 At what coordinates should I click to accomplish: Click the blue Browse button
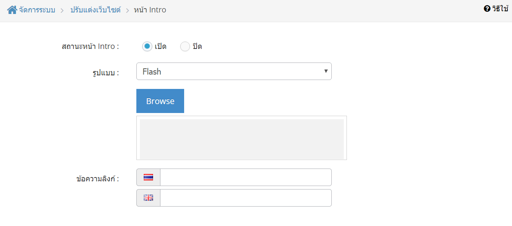[160, 101]
